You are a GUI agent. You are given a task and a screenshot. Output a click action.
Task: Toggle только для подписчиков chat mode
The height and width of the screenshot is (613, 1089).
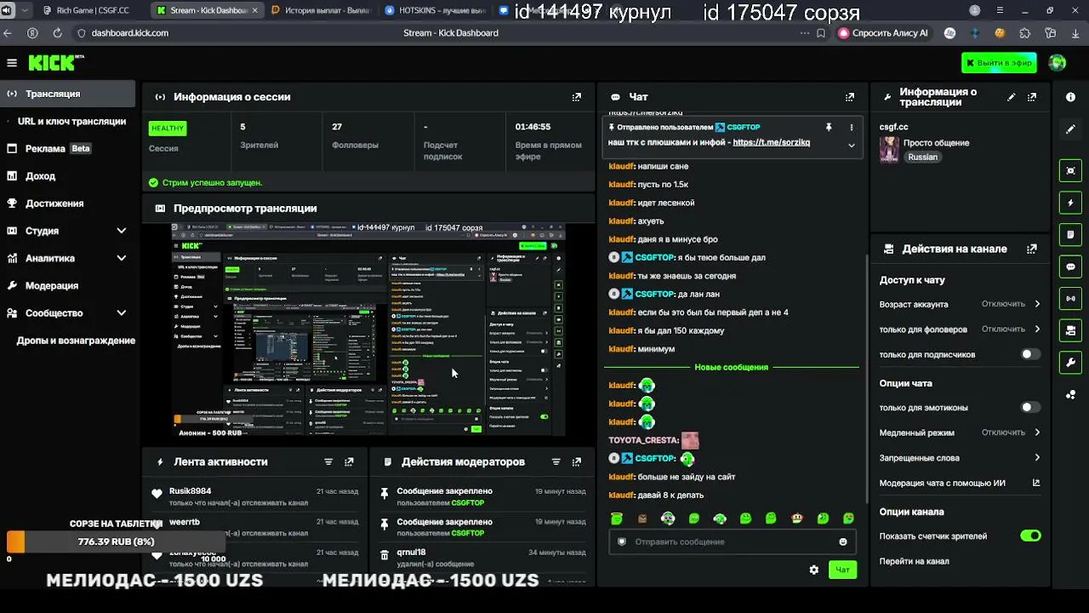point(1030,354)
